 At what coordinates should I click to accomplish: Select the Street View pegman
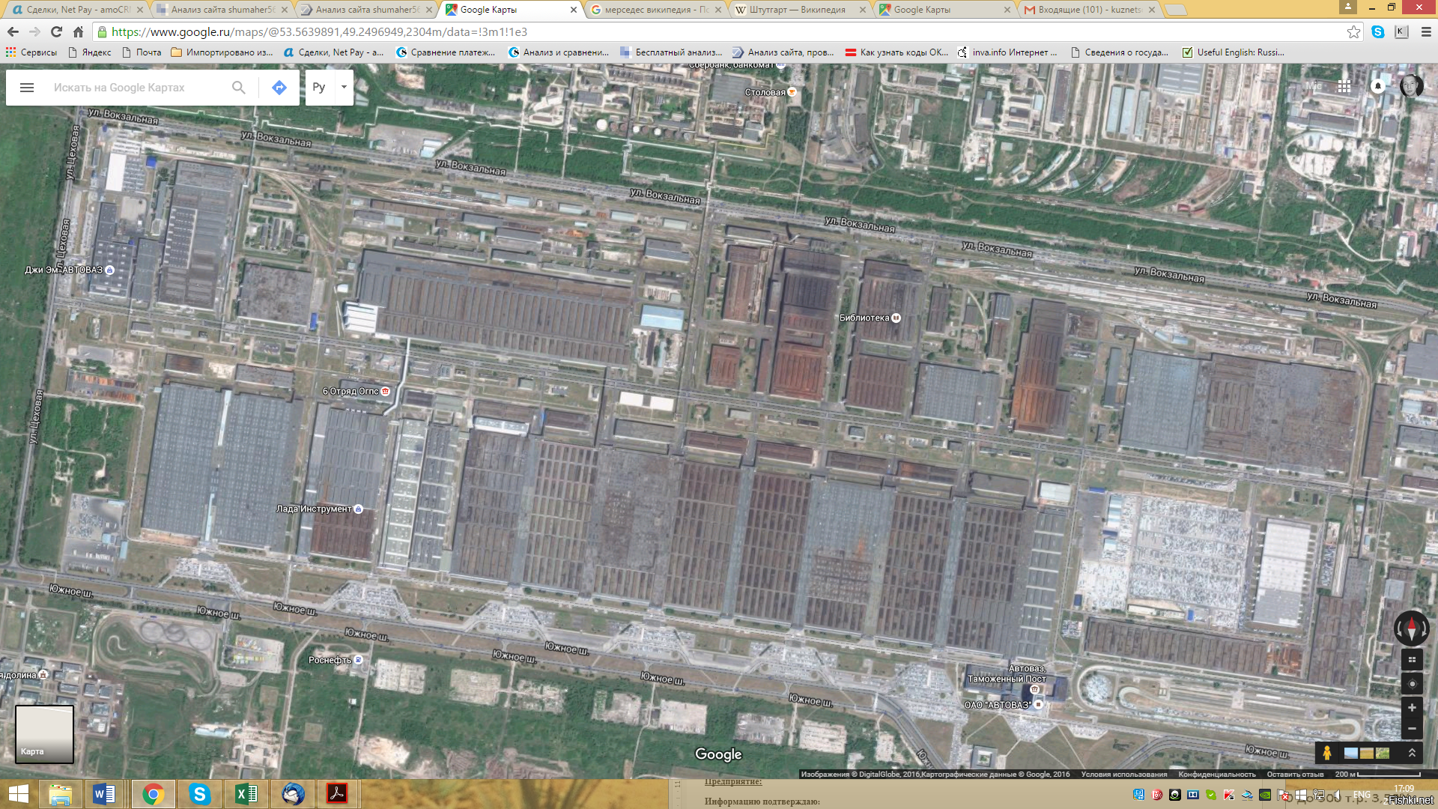coord(1326,753)
